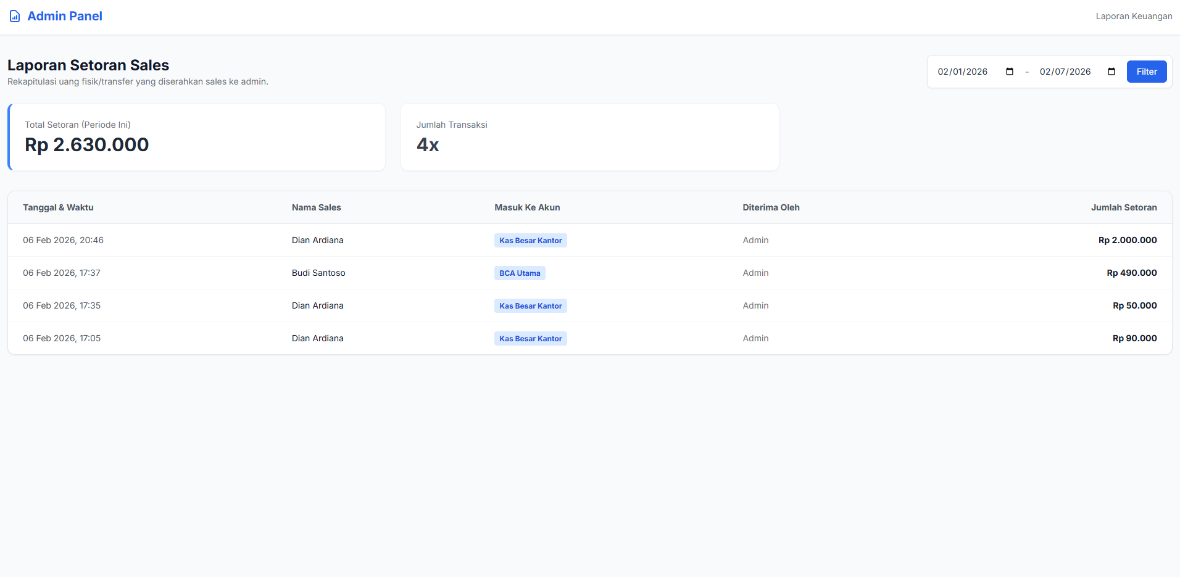This screenshot has height=577, width=1180.
Task: Focus the end date field 02/07/2026
Action: pos(1065,72)
